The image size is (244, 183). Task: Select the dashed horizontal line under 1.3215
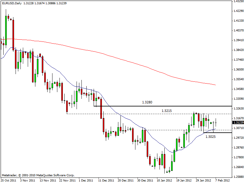pyautogui.click(x=137, y=114)
